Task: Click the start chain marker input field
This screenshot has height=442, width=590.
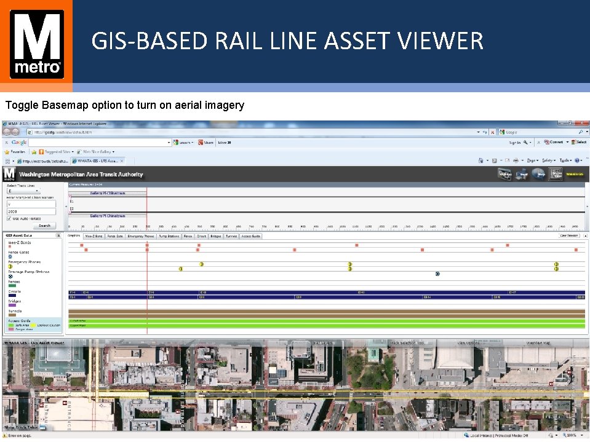Action: (x=31, y=203)
